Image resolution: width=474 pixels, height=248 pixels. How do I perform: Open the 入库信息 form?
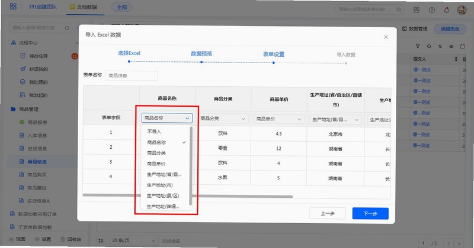pyautogui.click(x=37, y=136)
